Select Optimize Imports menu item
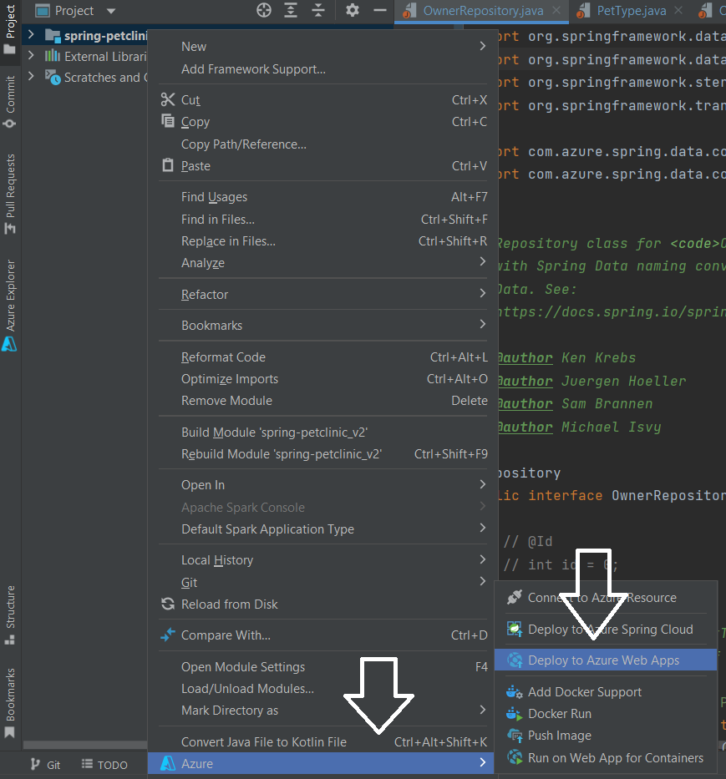 [x=322, y=378]
